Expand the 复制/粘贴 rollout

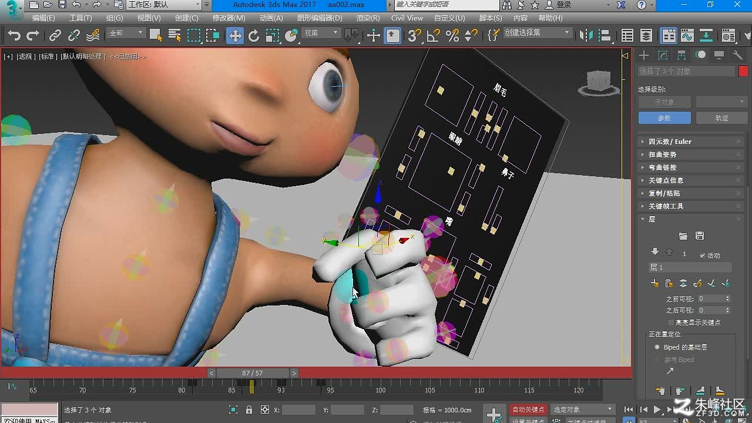pos(690,193)
